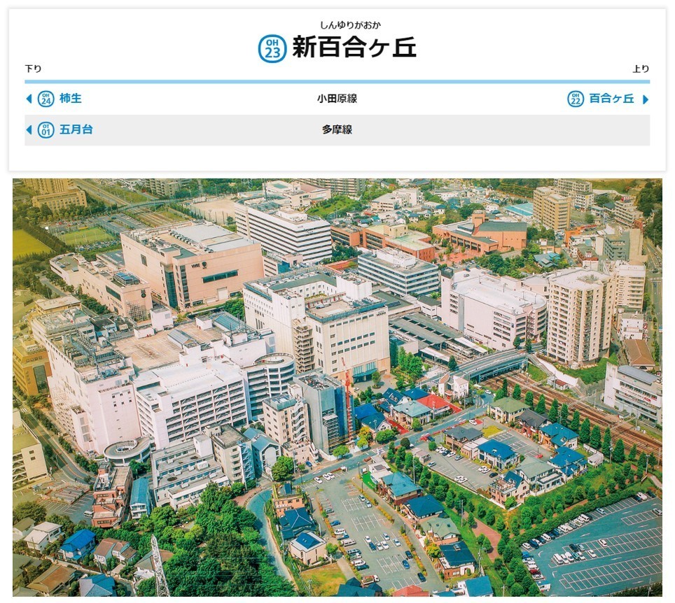Viewport: 675px width, 603px height.
Task: Click the 下り direction label
Action: click(x=33, y=69)
